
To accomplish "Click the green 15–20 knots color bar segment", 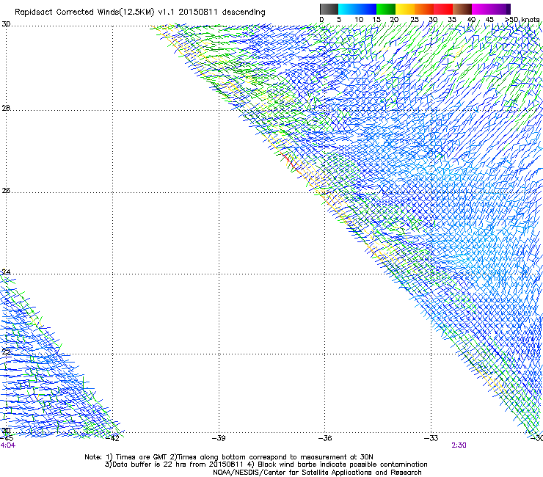I will click(x=386, y=9).
